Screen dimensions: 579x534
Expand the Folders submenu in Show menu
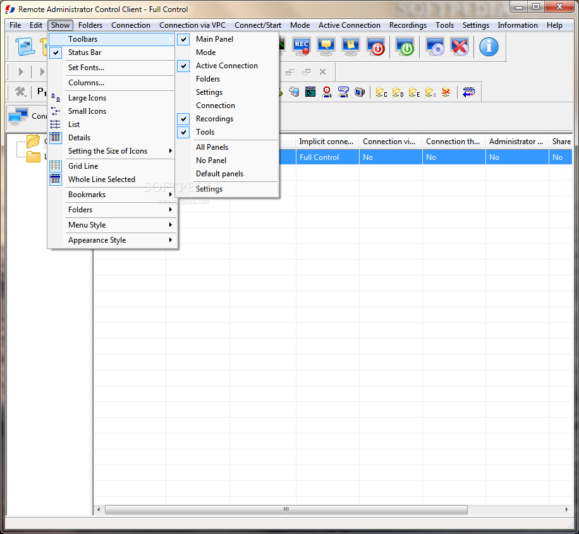[111, 210]
